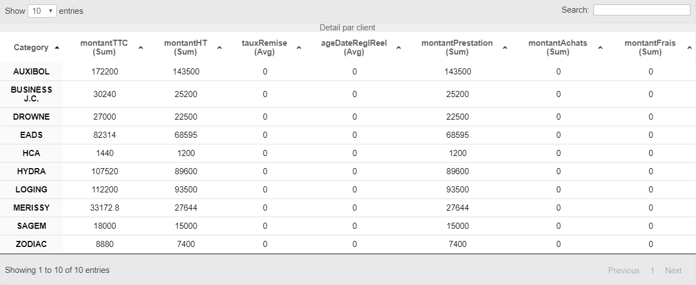This screenshot has width=696, height=285.
Task: Click sort arrow next to montantAchats (Sum)
Action: (600, 48)
